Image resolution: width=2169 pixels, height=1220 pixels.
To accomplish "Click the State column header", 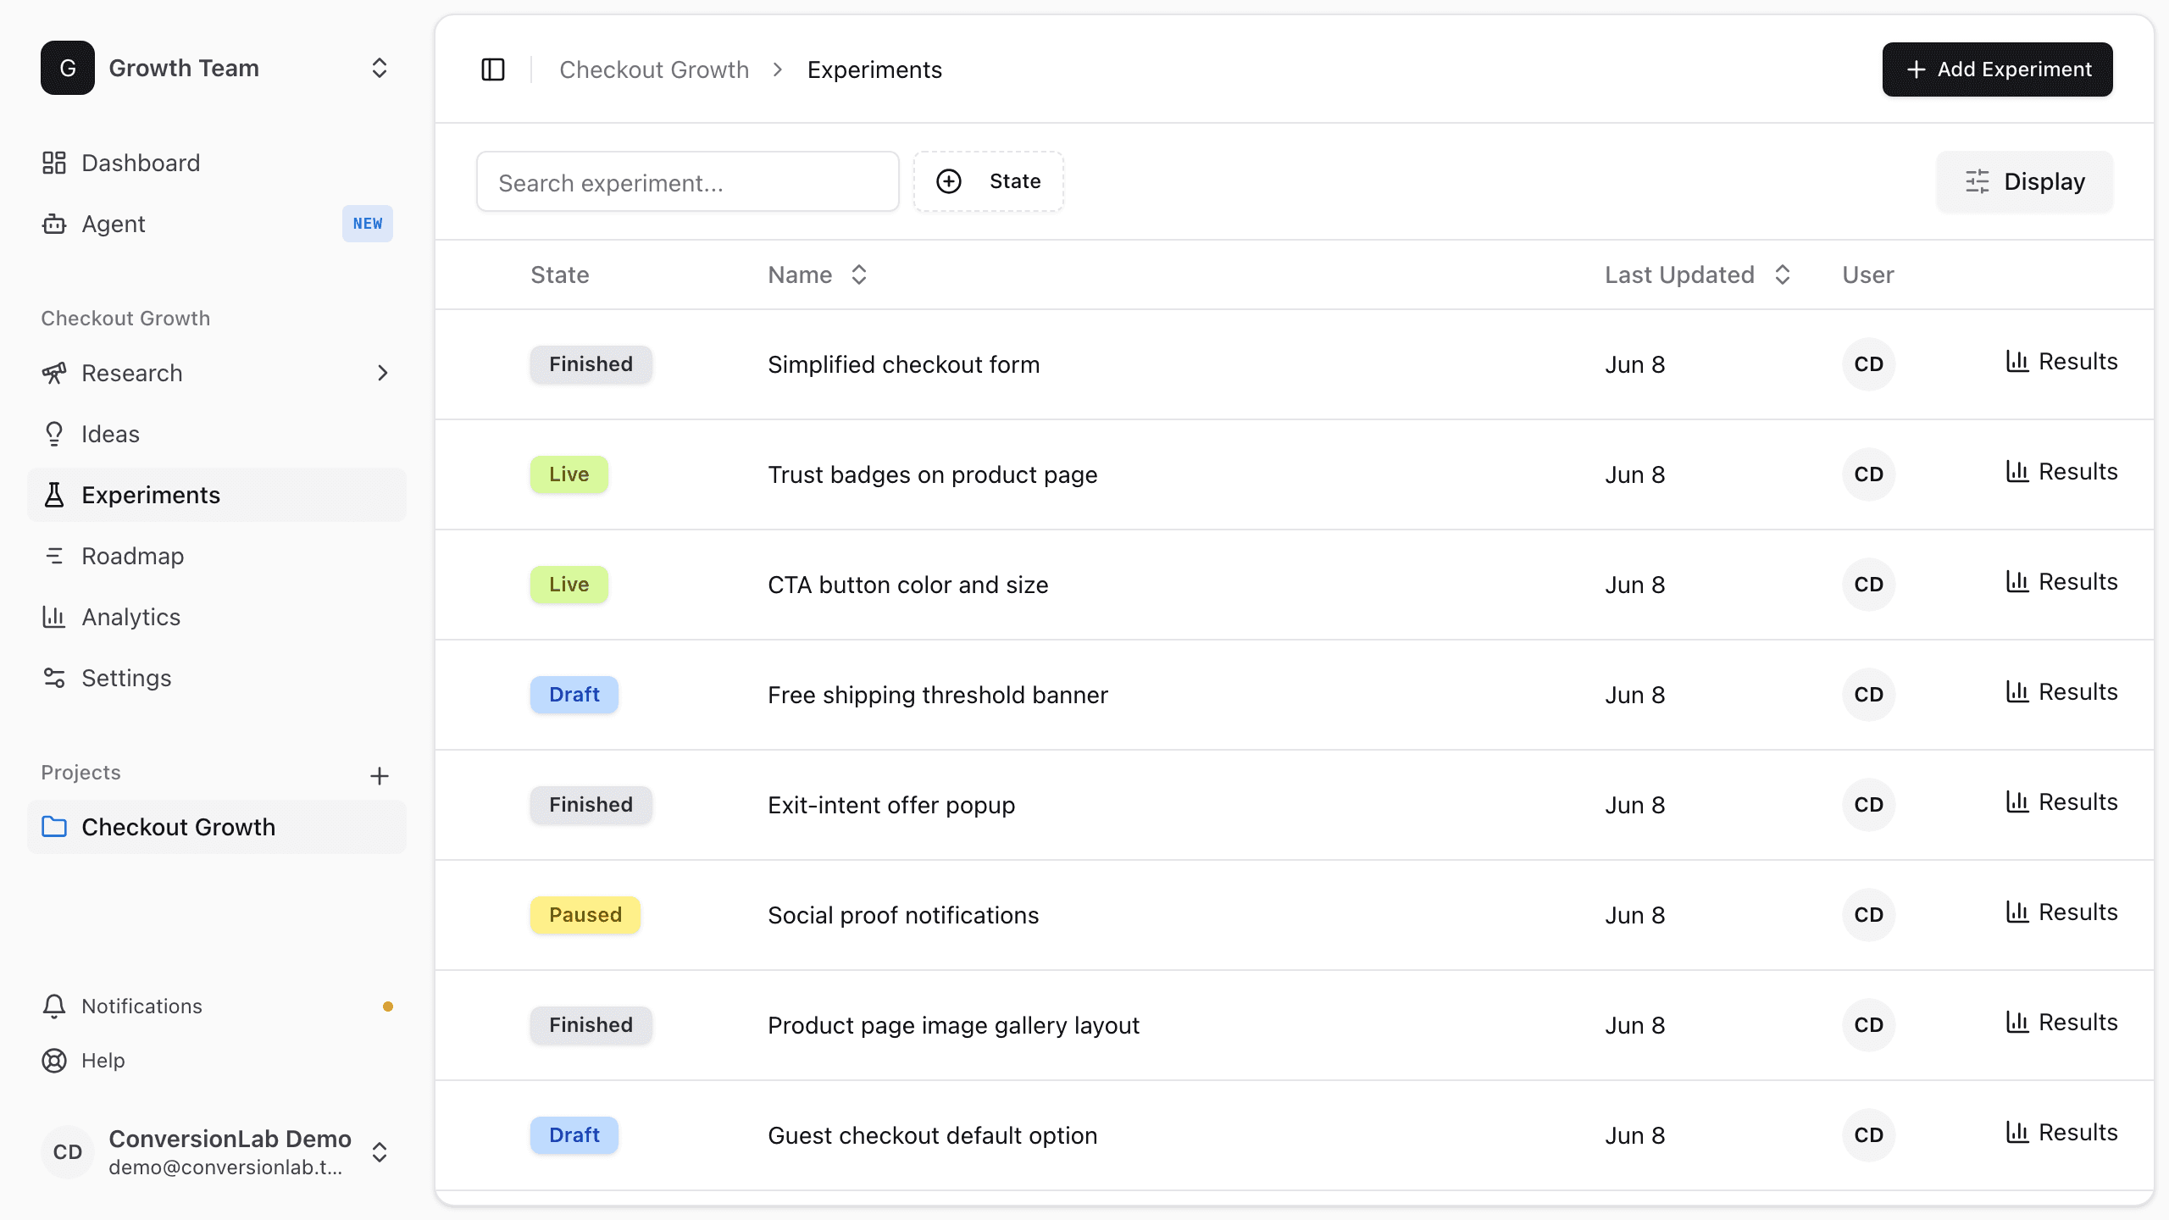I will [x=560, y=274].
